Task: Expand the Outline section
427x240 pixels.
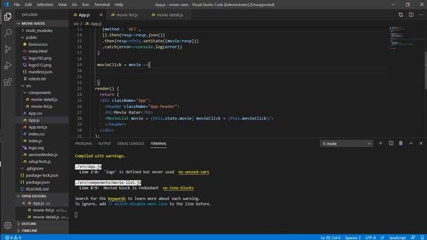Action: pyautogui.click(x=29, y=224)
